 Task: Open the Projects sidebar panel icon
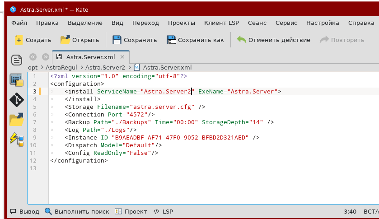click(17, 79)
